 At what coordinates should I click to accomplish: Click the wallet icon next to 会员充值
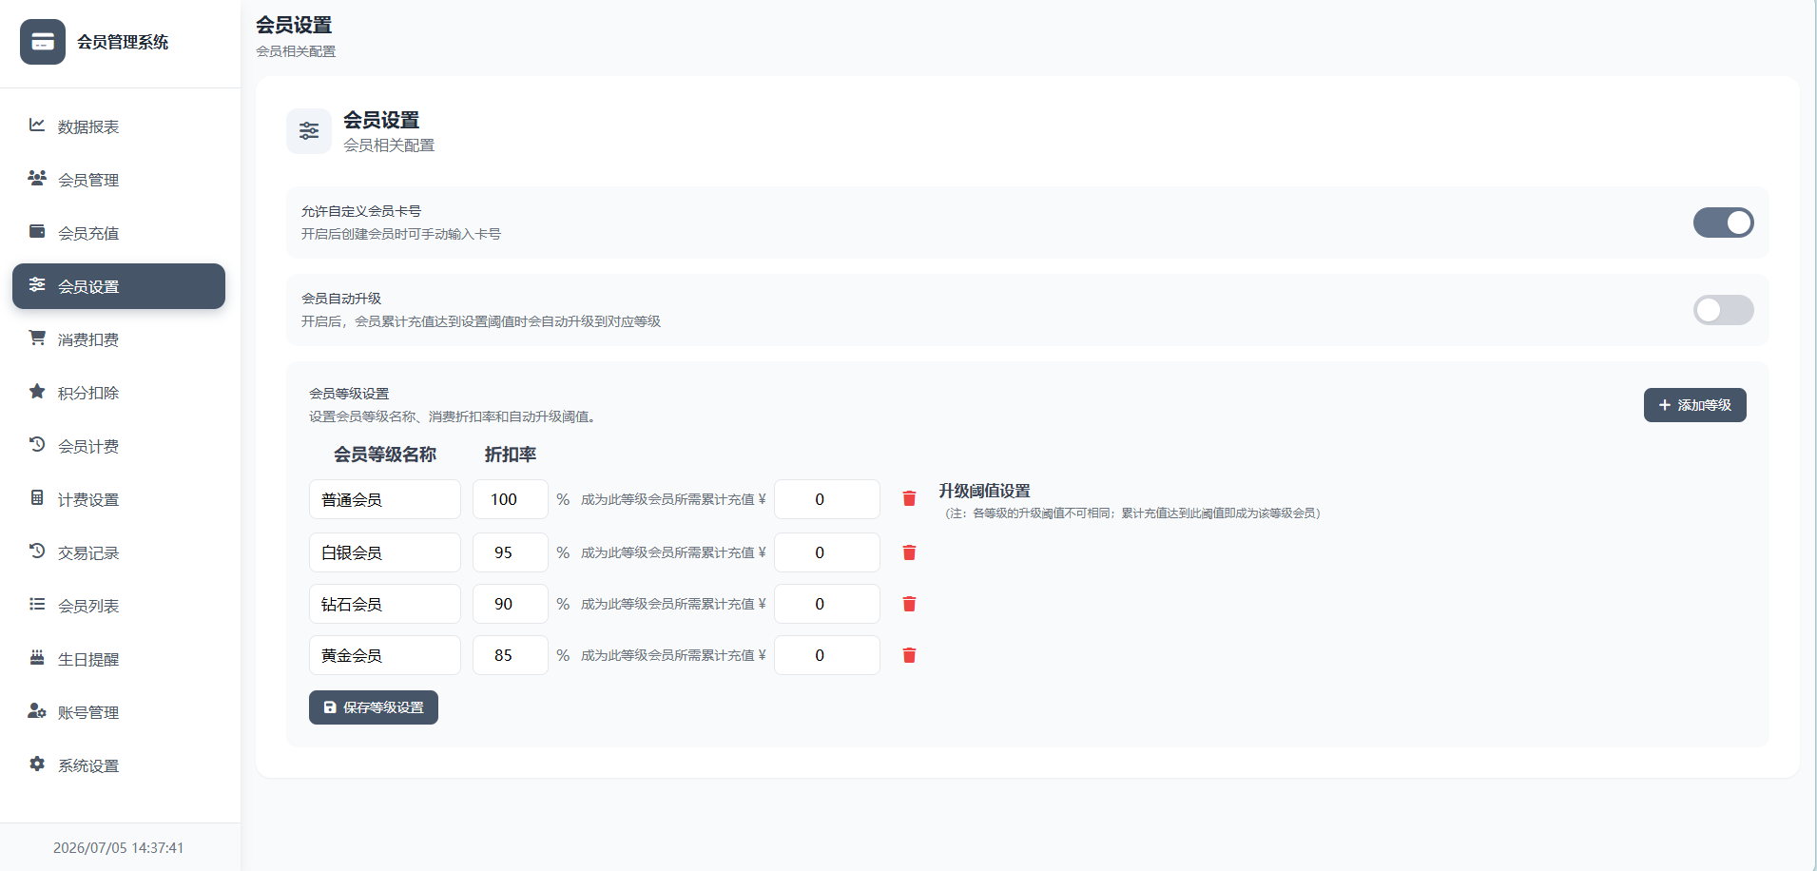37,232
